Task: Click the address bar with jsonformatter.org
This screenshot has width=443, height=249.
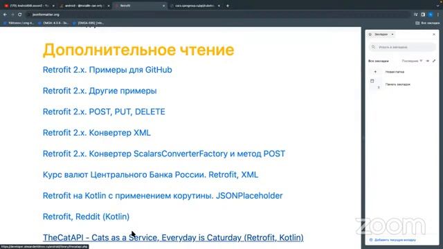Action: (x=217, y=15)
